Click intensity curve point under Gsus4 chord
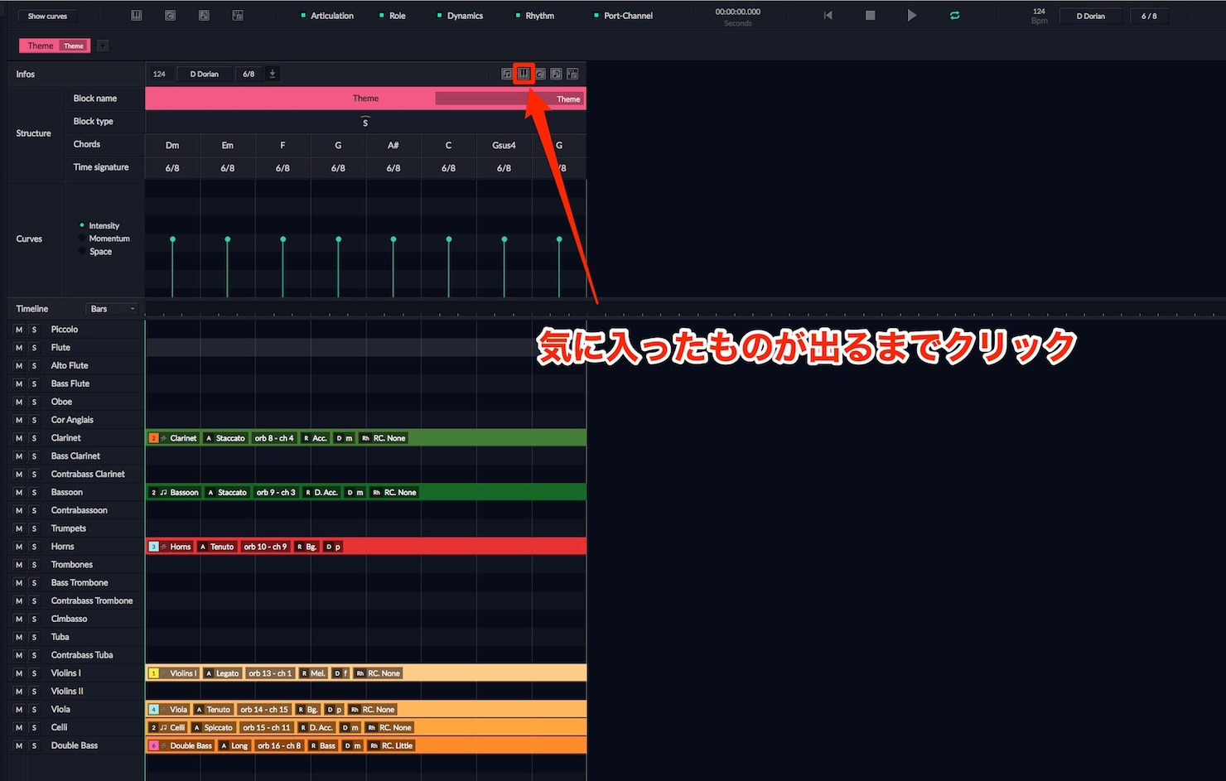The image size is (1226, 781). point(504,239)
